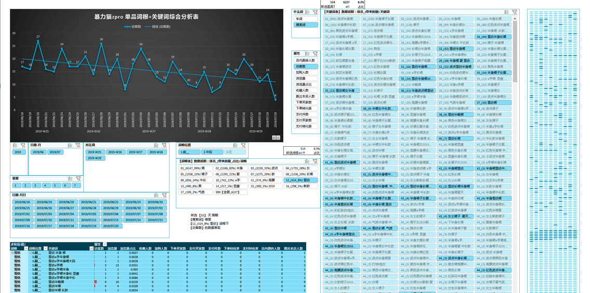Select 车词 in the 什么词 slicer
590x293 pixels.
(306, 19)
